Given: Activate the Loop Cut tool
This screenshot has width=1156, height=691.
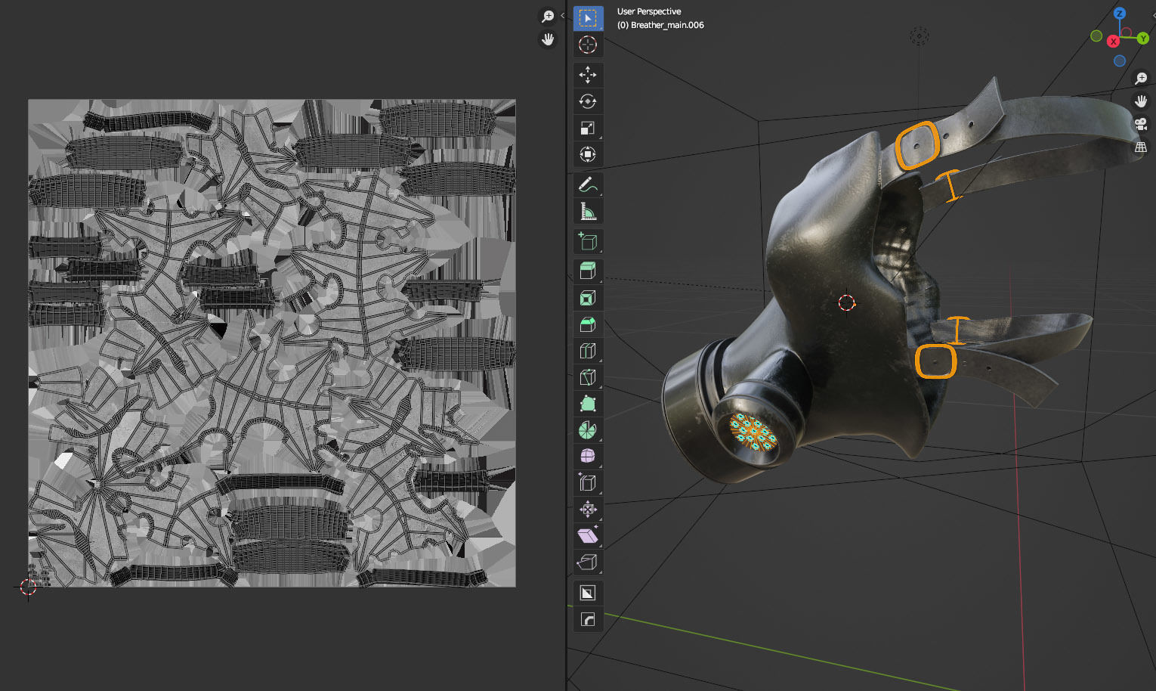Looking at the screenshot, I should click(x=588, y=351).
